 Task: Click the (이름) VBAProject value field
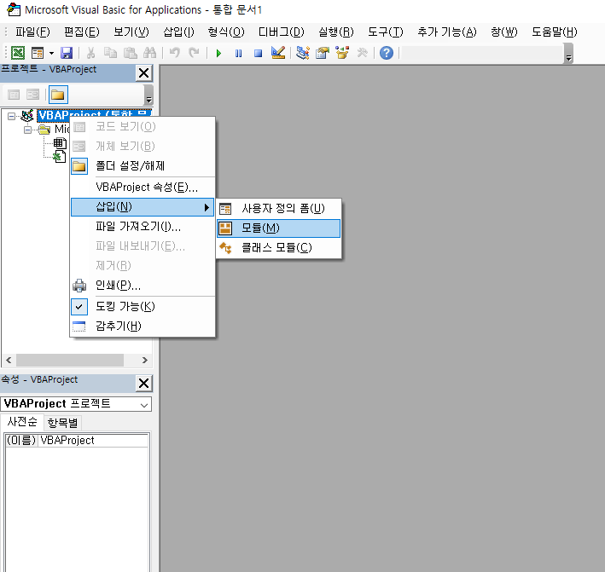click(x=93, y=440)
